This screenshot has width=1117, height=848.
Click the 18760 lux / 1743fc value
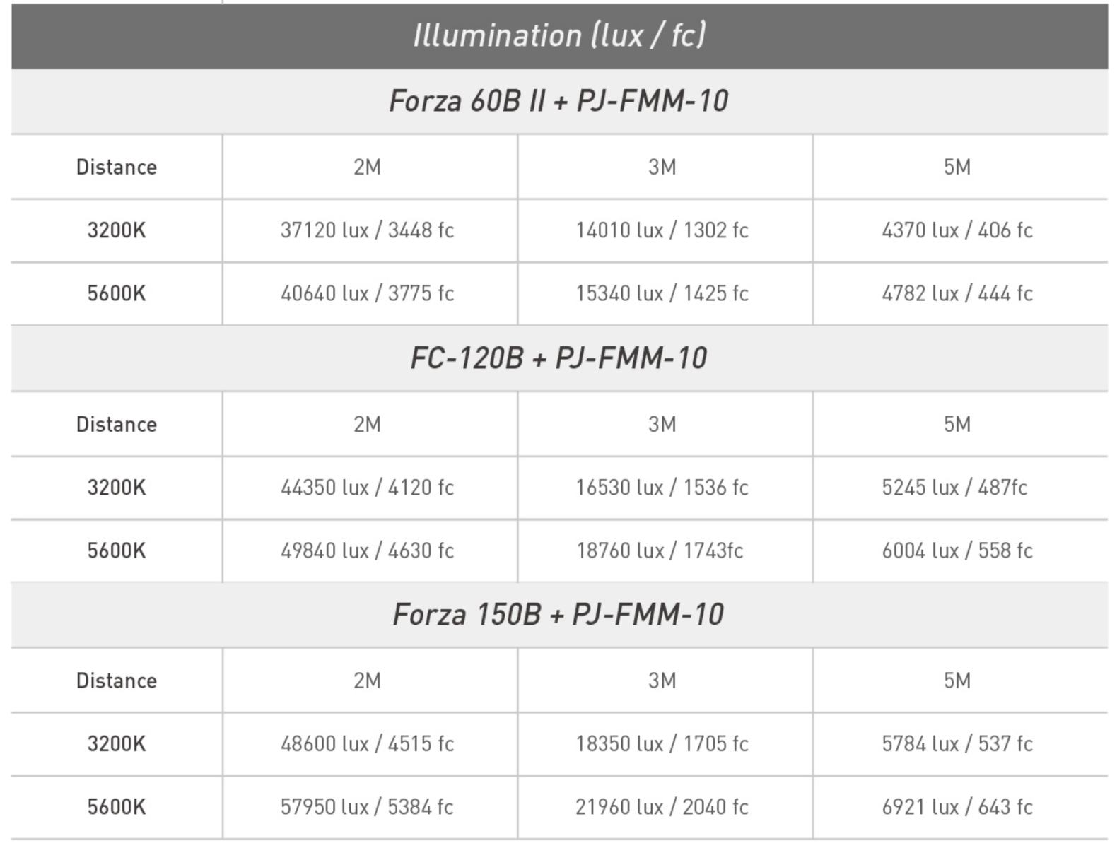click(x=660, y=550)
